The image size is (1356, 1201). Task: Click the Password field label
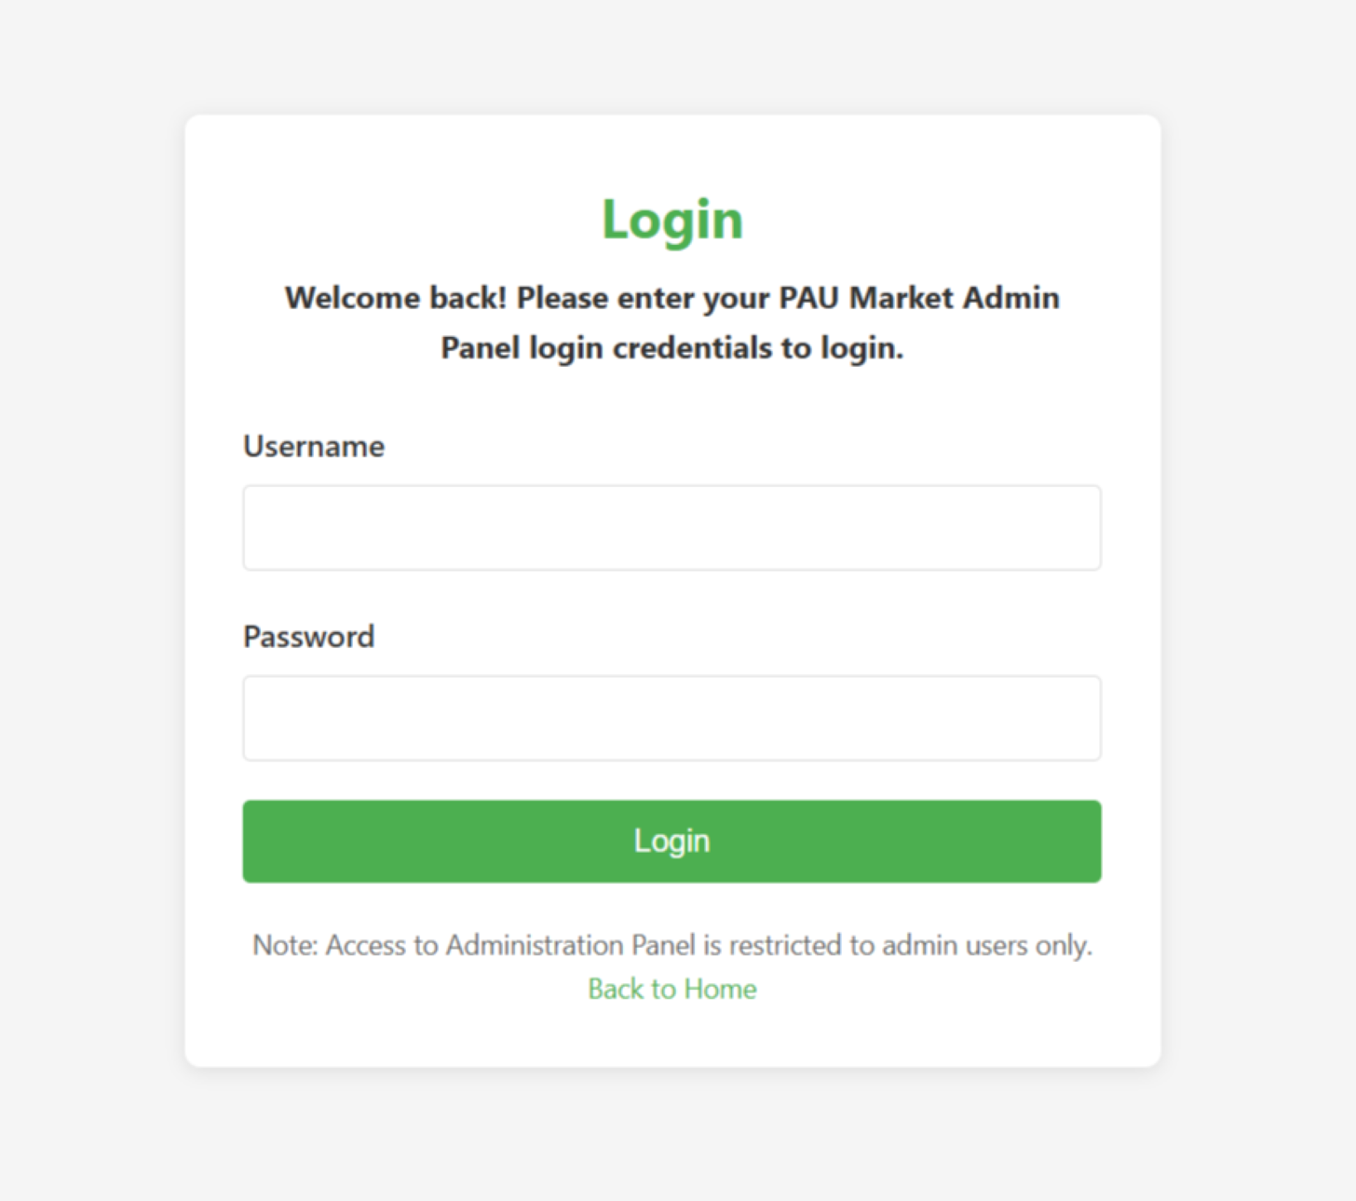309,637
